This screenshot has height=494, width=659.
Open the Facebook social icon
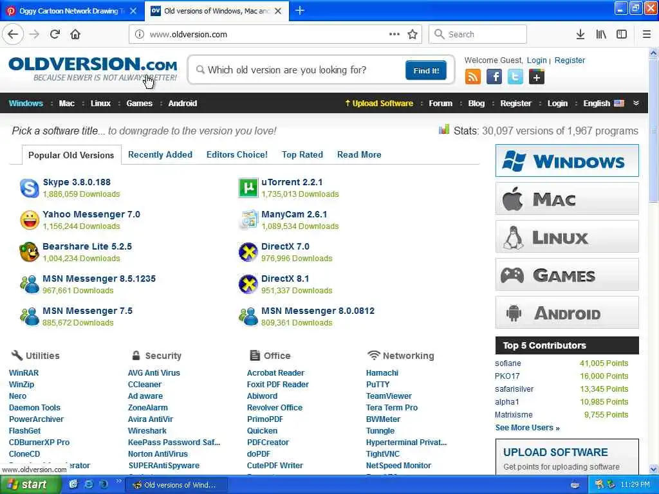pos(494,77)
